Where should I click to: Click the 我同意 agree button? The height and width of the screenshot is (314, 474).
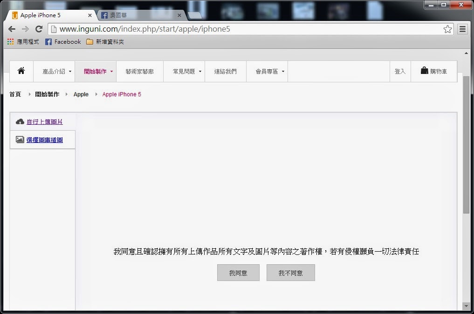coord(238,273)
